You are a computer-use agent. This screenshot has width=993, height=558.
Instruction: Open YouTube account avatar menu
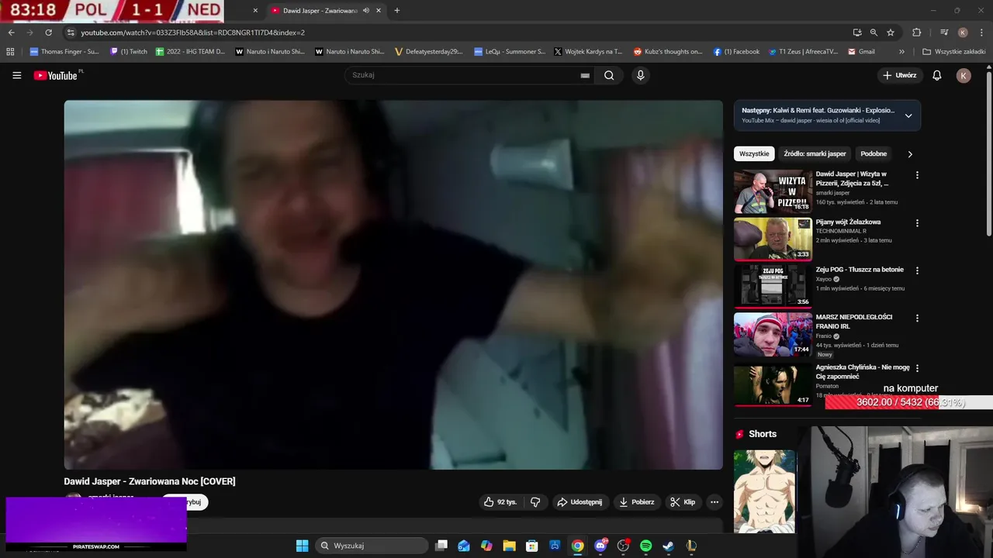point(964,75)
